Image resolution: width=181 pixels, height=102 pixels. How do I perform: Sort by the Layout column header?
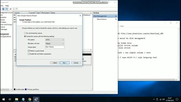[x=32, y=13]
